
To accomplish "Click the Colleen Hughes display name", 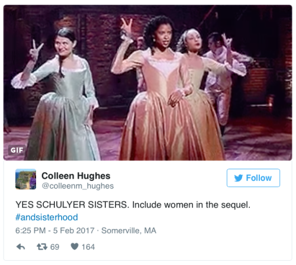I will point(76,176).
